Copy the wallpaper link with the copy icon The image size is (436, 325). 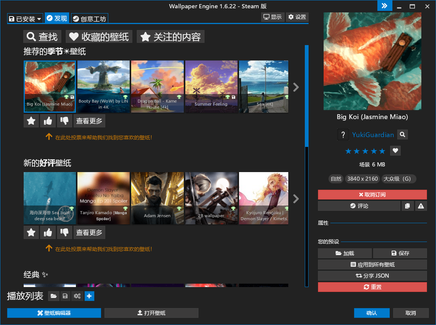tap(408, 206)
